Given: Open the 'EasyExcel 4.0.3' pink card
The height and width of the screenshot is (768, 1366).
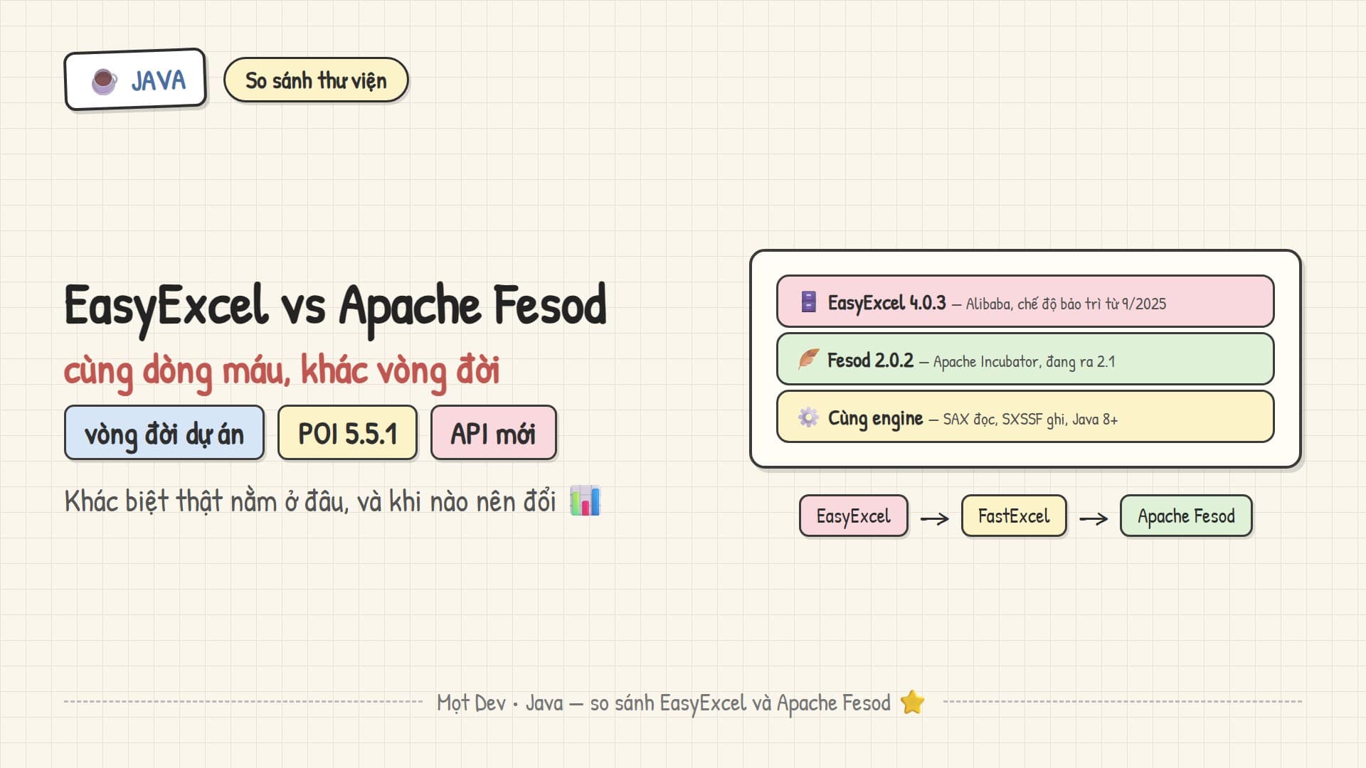Looking at the screenshot, I should click(1025, 302).
